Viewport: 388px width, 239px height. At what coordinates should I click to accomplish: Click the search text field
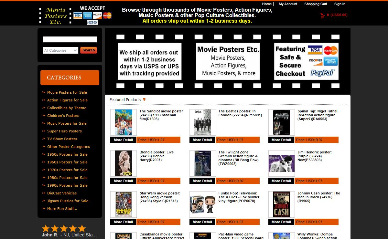tap(70, 39)
